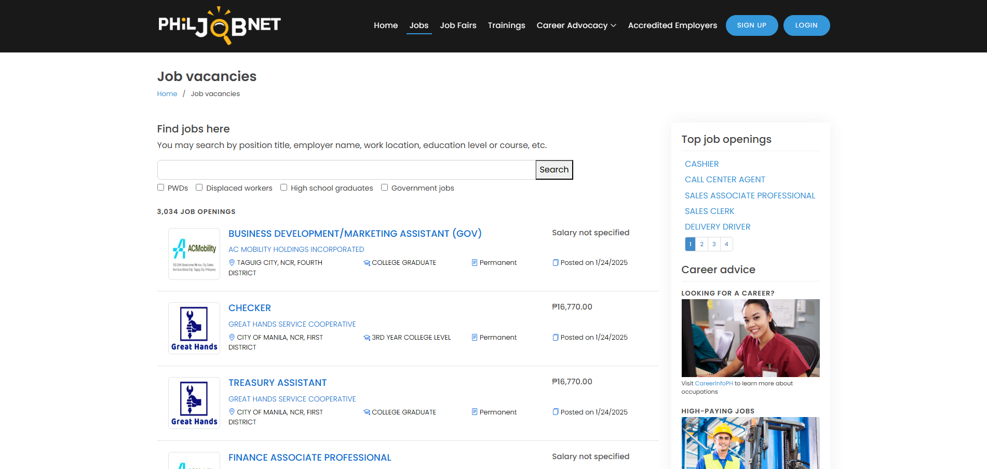The height and width of the screenshot is (469, 987).
Task: Click Permanent job type icon in CHECKER row
Action: 475,337
